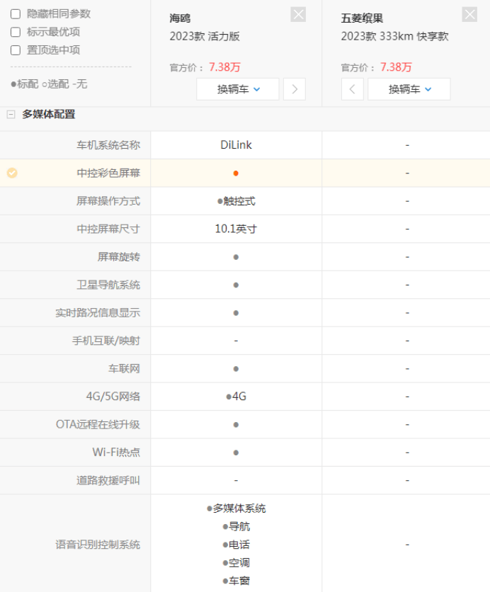The height and width of the screenshot is (592, 490).
Task: Open 换辆车 dropdown for 五菱缤果
Action: 409,89
